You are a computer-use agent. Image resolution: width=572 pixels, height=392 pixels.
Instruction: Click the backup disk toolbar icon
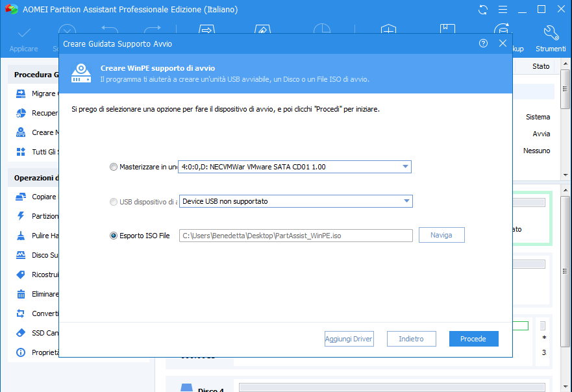[x=502, y=29]
